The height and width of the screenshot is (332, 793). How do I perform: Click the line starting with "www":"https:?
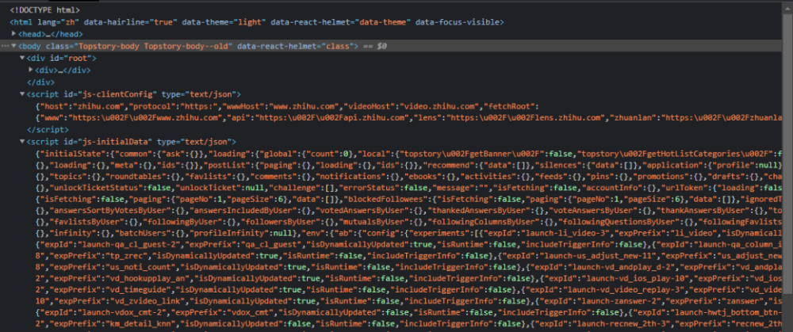(408, 118)
